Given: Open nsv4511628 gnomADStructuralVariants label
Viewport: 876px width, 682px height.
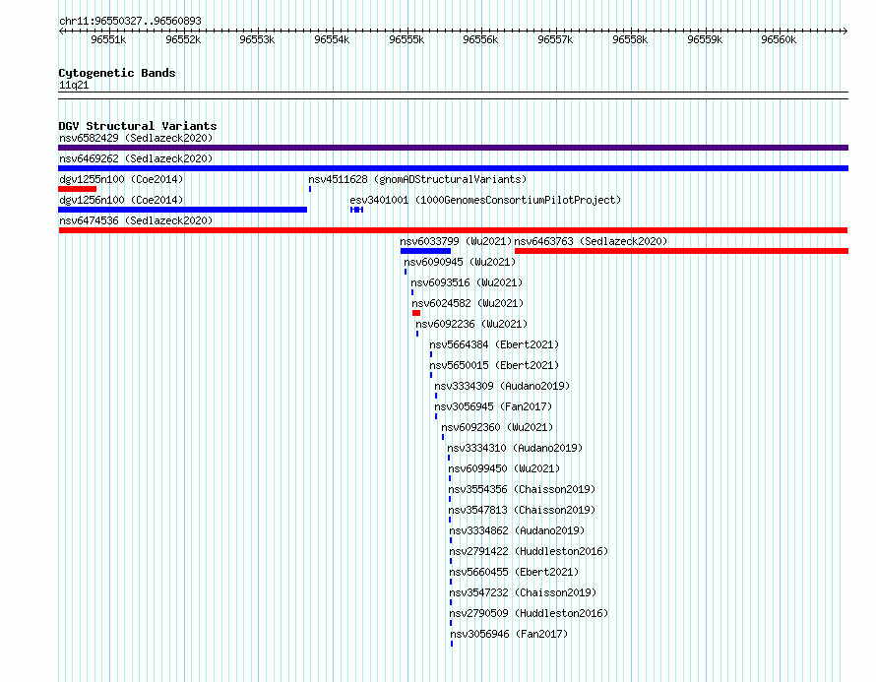Looking at the screenshot, I should [x=417, y=179].
